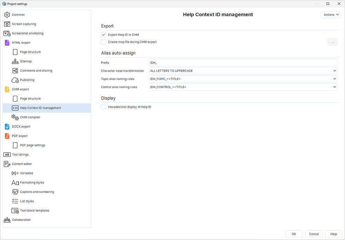Viewport: 345px width, 240px height.
Task: Click the map file browse ellipsis button
Action: [333, 42]
